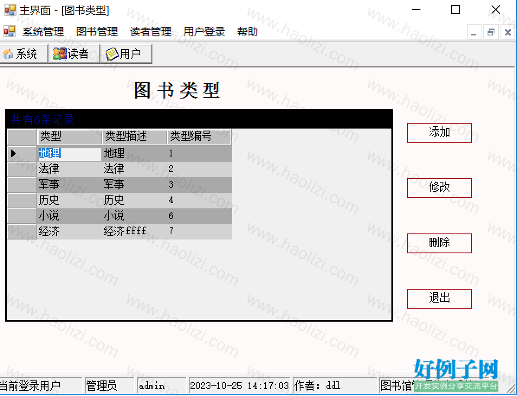Click the 删除 button
517x396 pixels.
pyautogui.click(x=439, y=243)
